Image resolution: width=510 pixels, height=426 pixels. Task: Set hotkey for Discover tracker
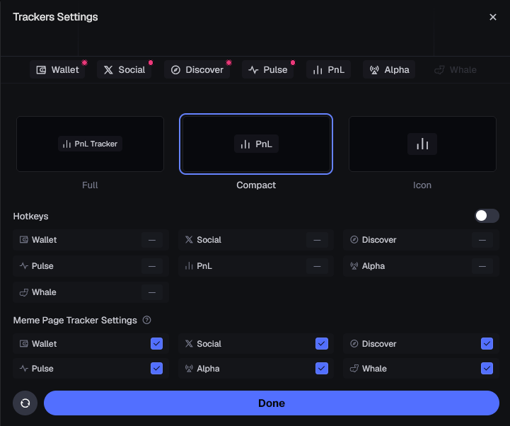(482, 240)
